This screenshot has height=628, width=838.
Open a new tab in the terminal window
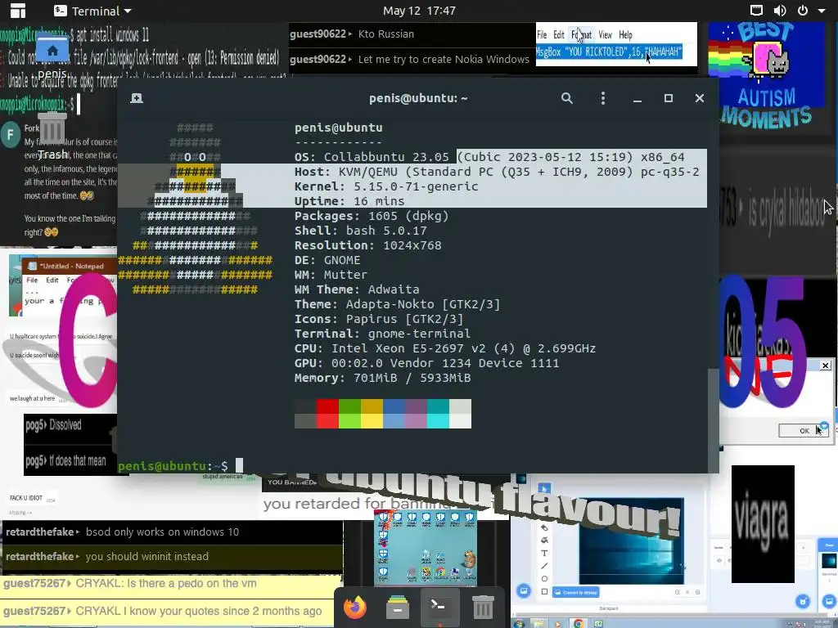pyautogui.click(x=137, y=98)
